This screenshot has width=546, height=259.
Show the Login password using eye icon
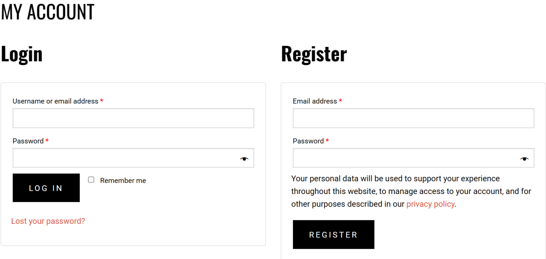coord(244,159)
